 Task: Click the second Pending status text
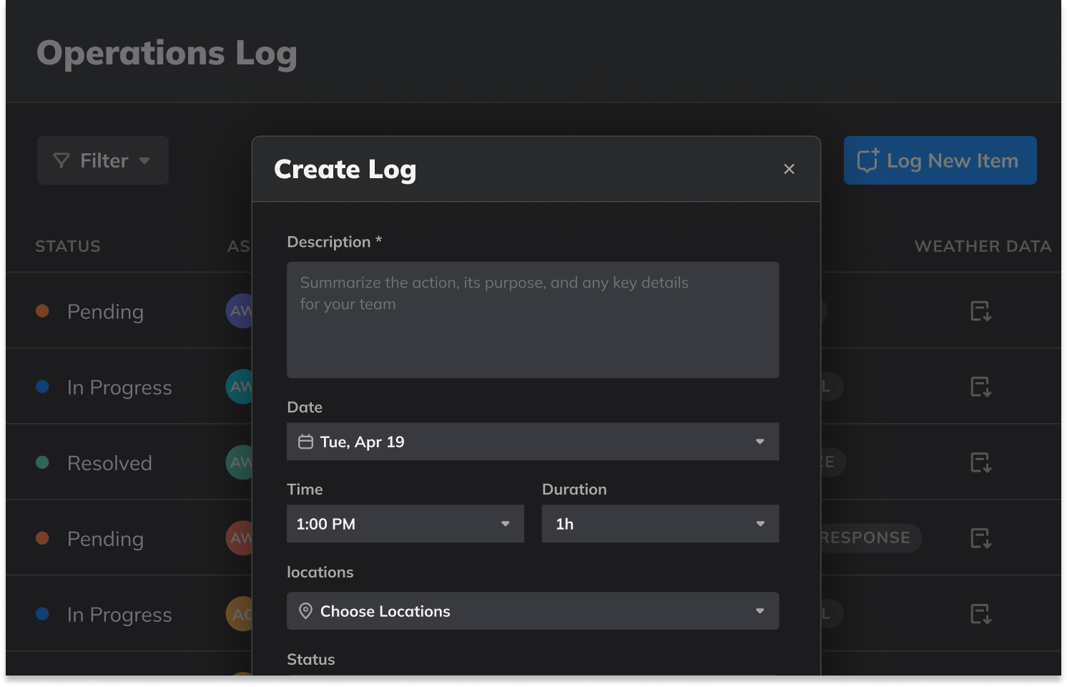click(105, 539)
